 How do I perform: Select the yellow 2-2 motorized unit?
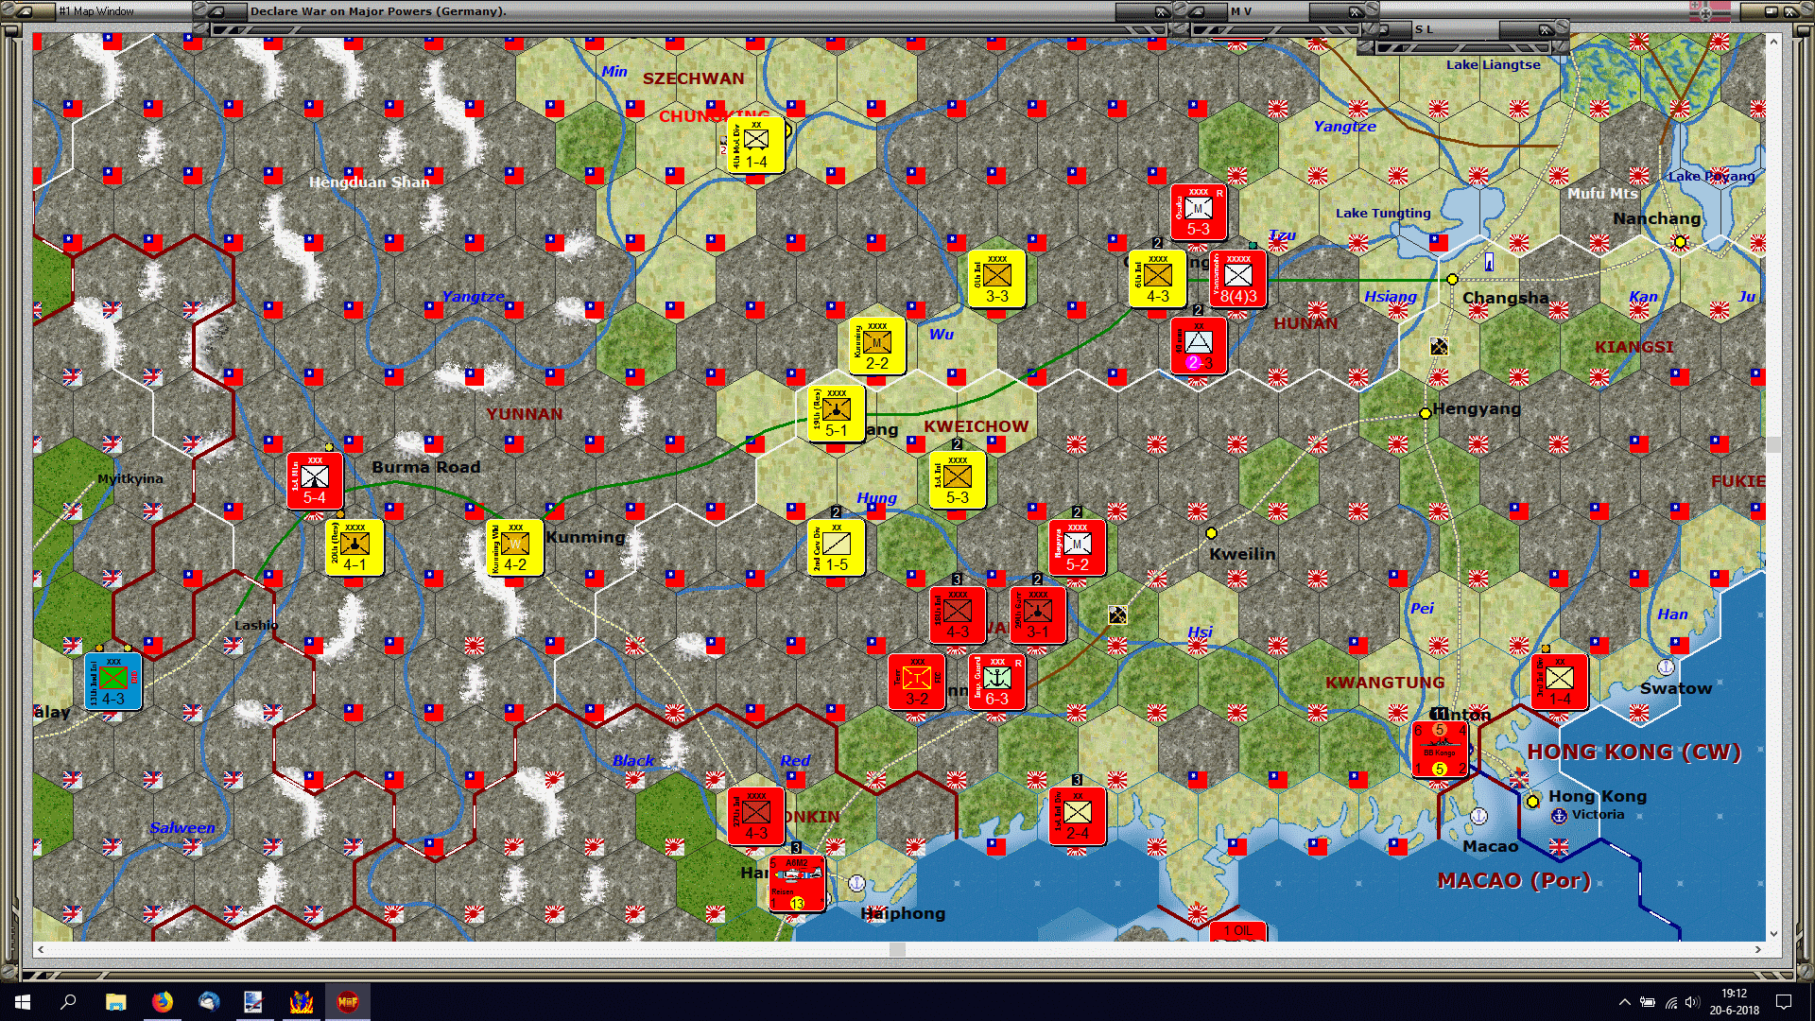click(876, 346)
